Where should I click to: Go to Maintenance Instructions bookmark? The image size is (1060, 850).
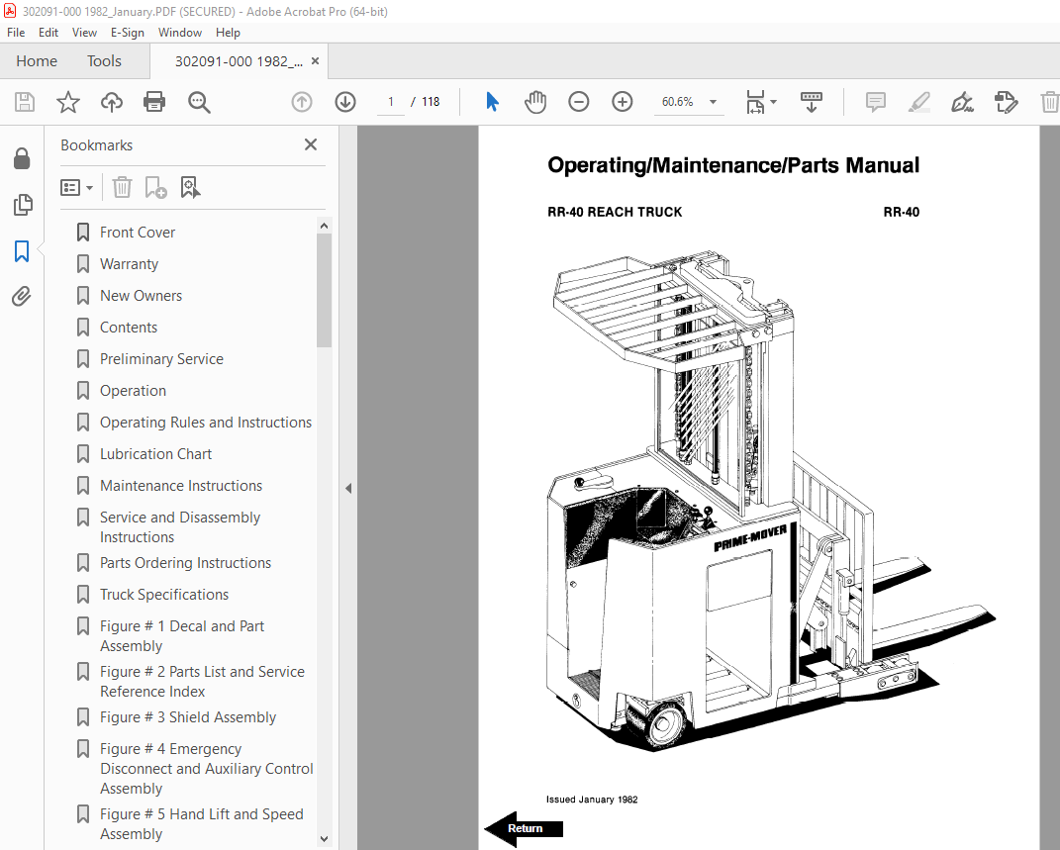coord(180,486)
